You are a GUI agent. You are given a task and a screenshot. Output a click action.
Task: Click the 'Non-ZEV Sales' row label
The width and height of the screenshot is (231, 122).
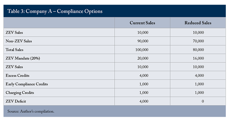[x=19, y=41]
